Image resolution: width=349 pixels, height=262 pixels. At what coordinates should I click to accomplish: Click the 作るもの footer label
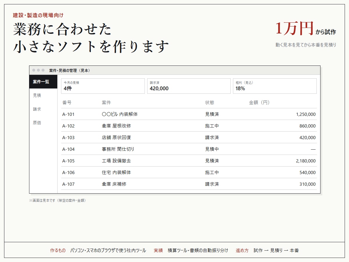point(58,250)
